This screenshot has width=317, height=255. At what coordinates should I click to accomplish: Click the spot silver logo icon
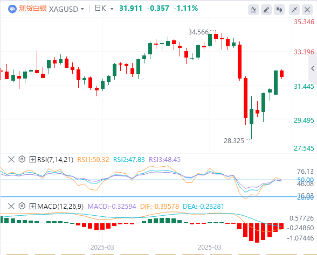[x=12, y=9]
